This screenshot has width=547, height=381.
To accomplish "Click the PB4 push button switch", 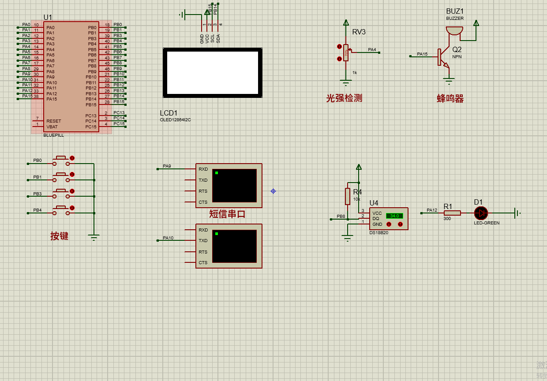I will pyautogui.click(x=61, y=211).
